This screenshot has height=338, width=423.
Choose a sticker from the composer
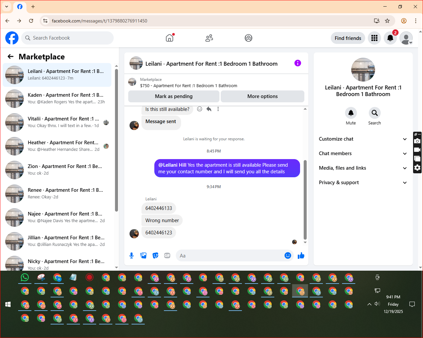155,255
